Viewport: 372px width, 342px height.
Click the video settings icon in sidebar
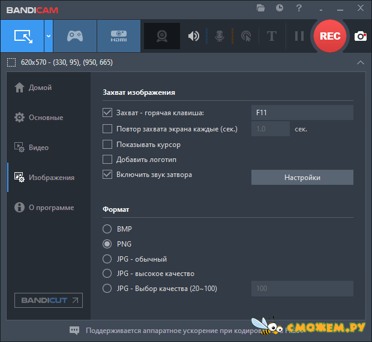(19, 147)
